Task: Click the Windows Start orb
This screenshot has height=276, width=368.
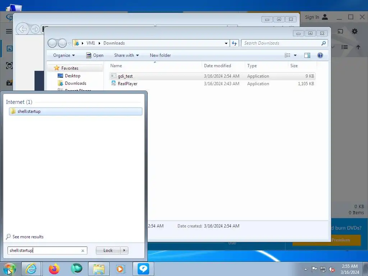Action: (x=10, y=269)
